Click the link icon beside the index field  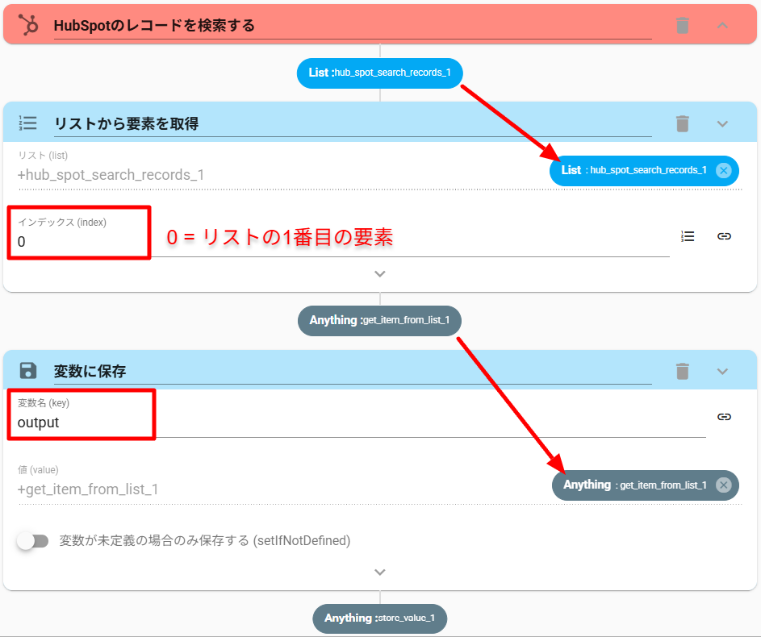[x=724, y=236]
